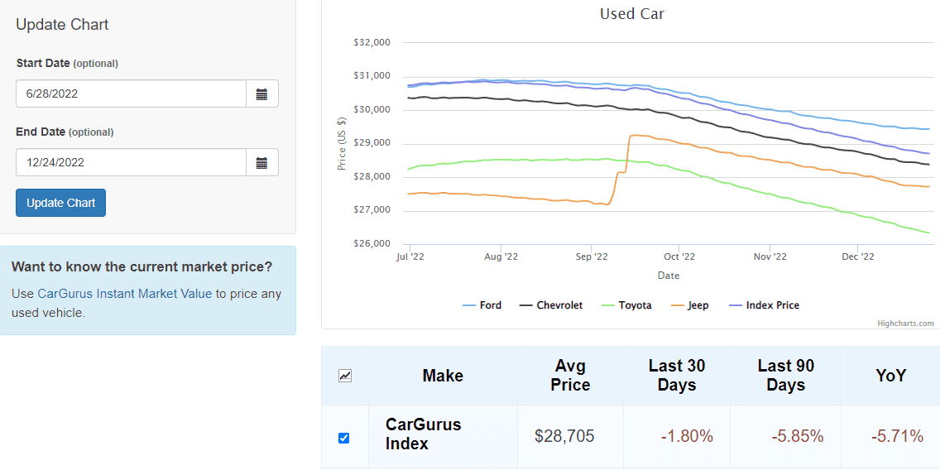The height and width of the screenshot is (470, 940).
Task: Click the $32,000 y-axis label
Action: (x=371, y=42)
